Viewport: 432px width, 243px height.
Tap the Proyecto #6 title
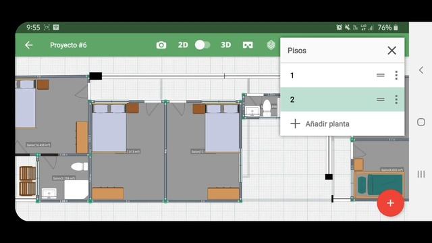coord(68,45)
